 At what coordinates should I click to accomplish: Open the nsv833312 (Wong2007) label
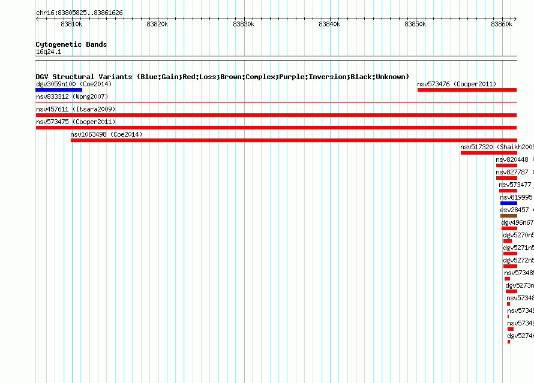(x=72, y=96)
